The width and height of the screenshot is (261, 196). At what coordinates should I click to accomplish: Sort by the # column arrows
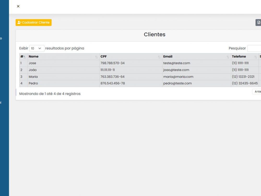(24, 57)
